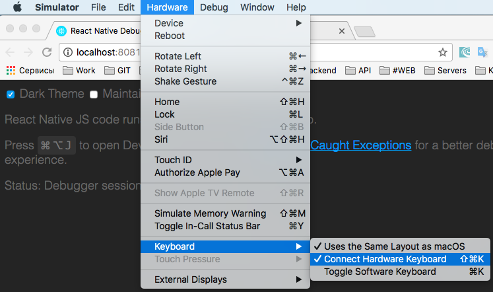493x292 pixels.
Task: Choose Lock in Hardware menu
Action: tap(225, 114)
